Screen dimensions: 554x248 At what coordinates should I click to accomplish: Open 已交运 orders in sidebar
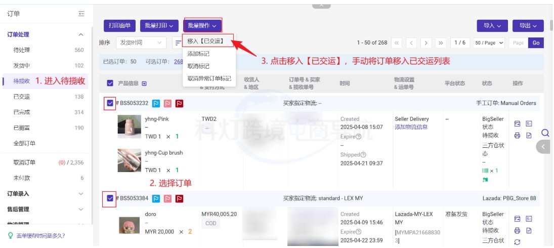click(x=46, y=97)
